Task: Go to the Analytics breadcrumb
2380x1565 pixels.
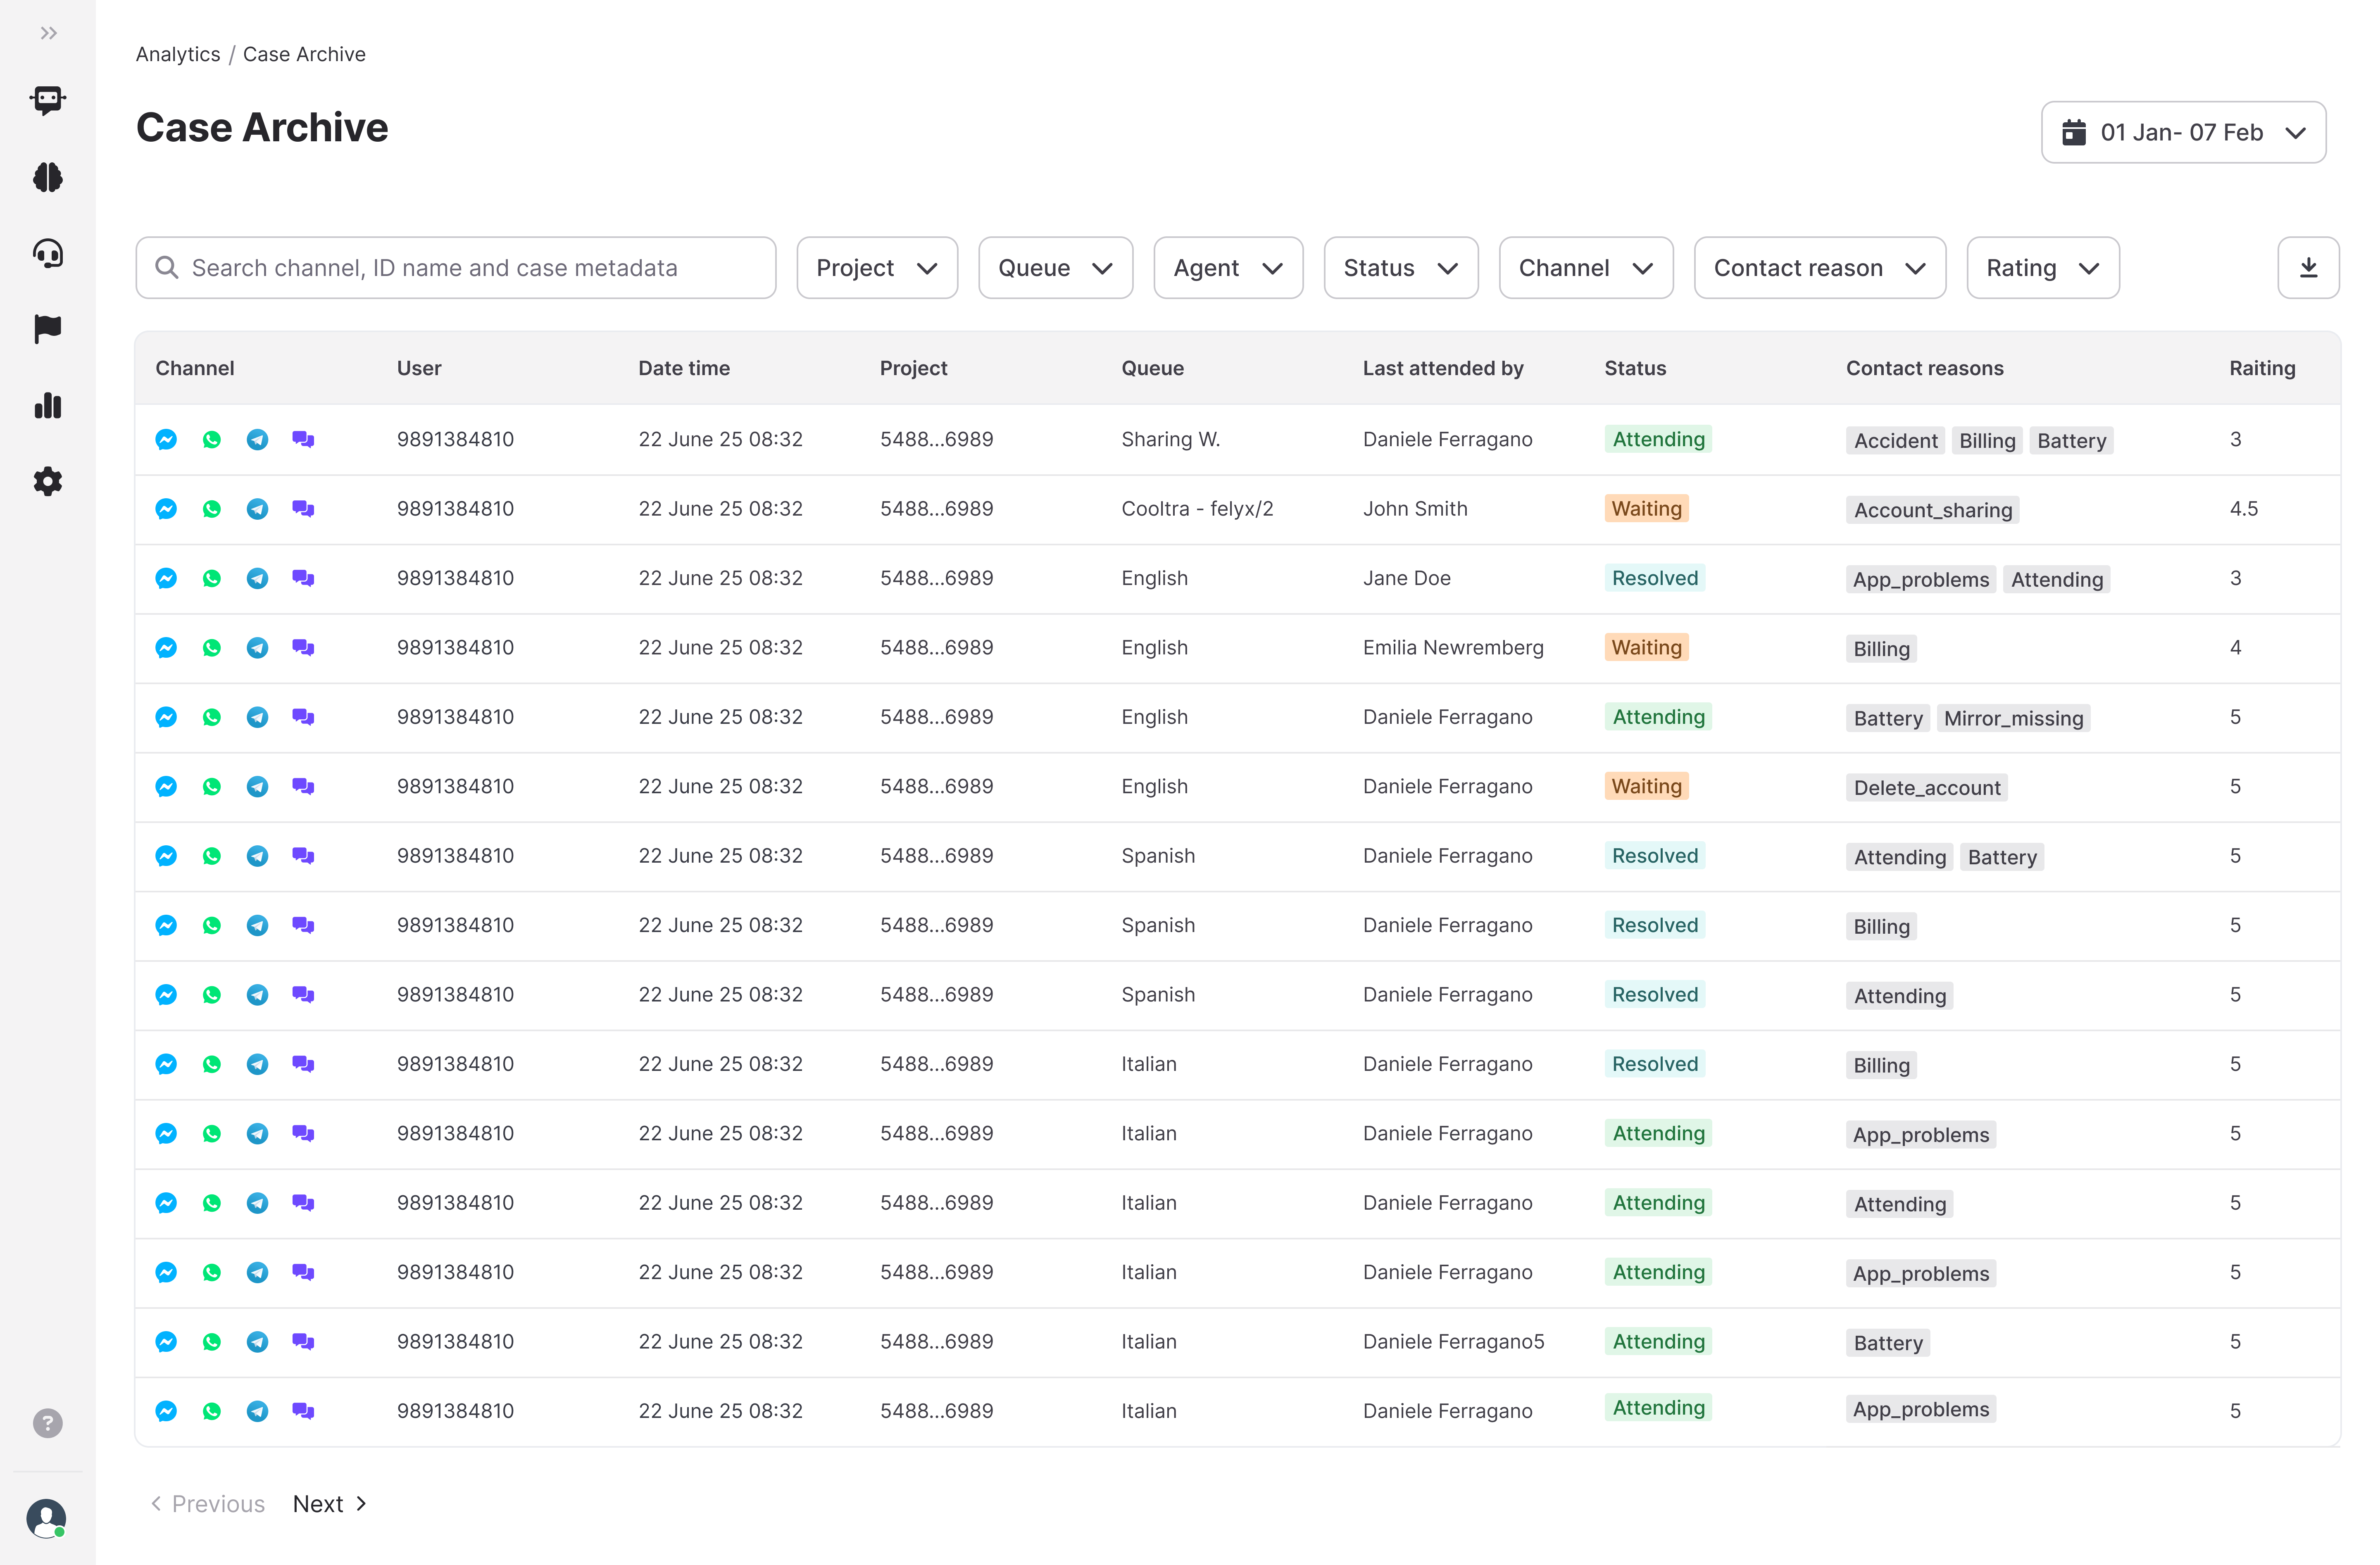Action: tap(178, 54)
